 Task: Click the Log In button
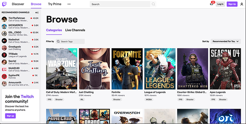click(220, 4)
